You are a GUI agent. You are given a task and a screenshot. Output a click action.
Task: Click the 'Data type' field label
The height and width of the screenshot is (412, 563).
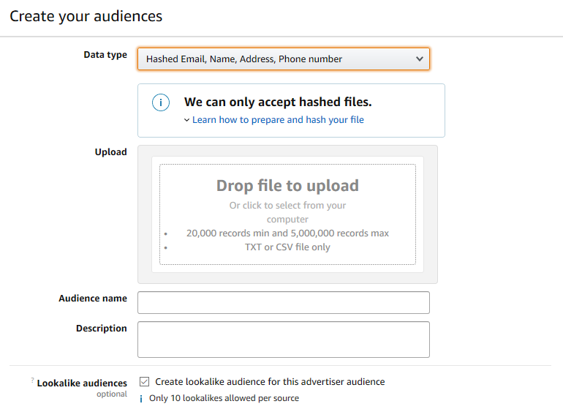coord(105,55)
